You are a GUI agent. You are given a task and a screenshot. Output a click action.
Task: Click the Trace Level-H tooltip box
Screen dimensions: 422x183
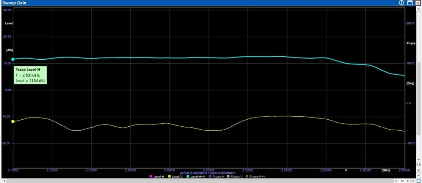(x=31, y=75)
